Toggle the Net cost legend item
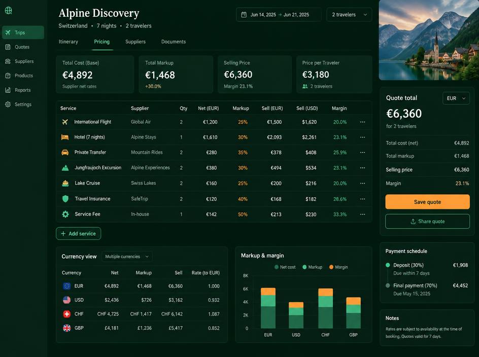This screenshot has height=357, width=479. click(285, 267)
